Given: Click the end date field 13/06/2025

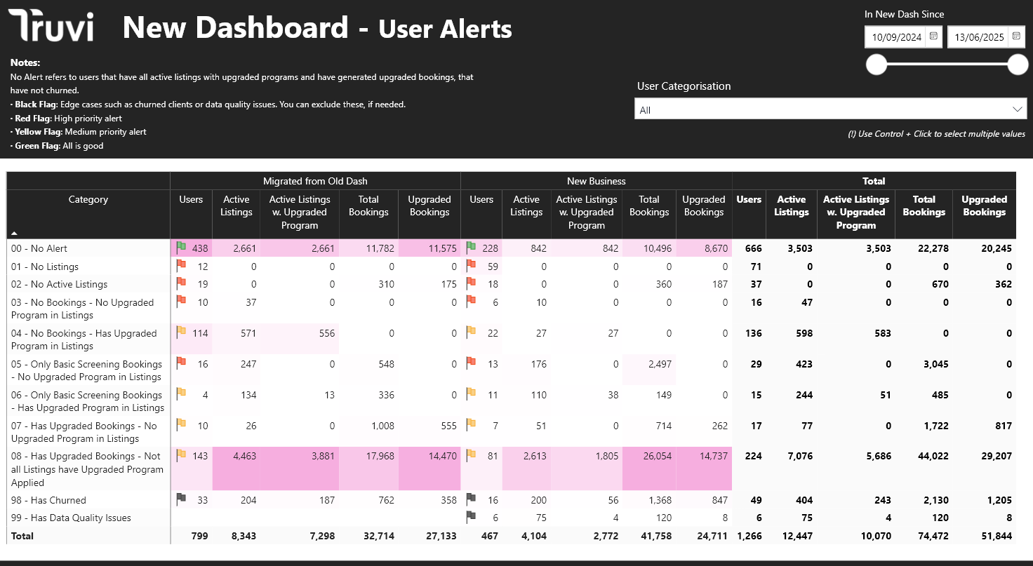Looking at the screenshot, I should tap(979, 37).
